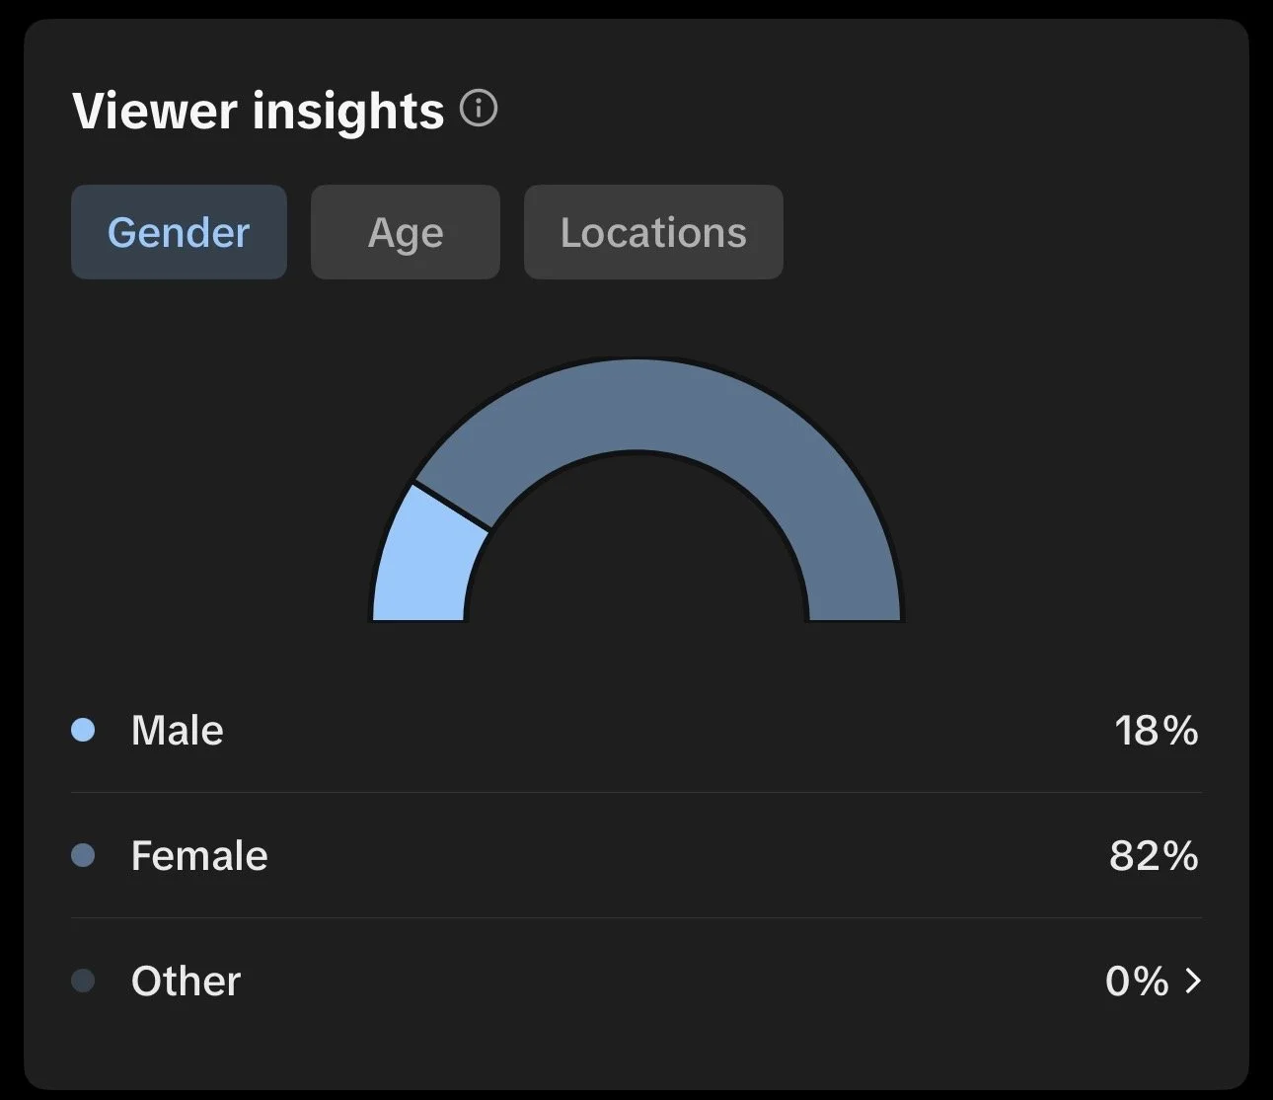The image size is (1273, 1100).
Task: Switch to the Age tab
Action: [406, 232]
